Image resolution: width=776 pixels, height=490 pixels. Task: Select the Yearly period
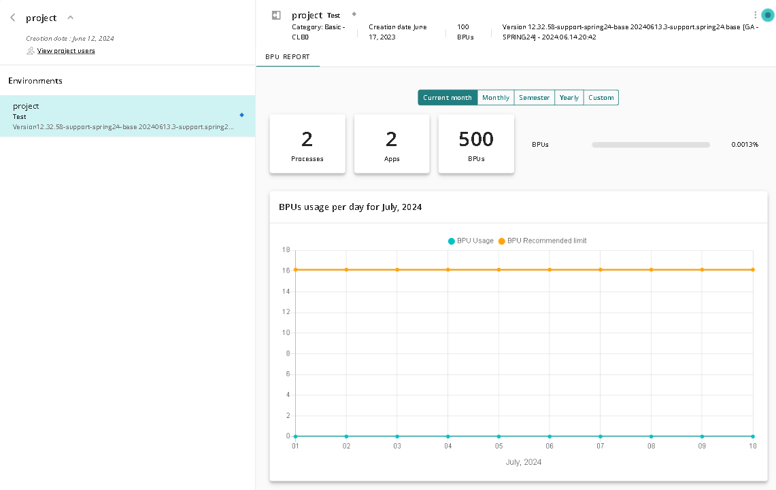click(569, 97)
